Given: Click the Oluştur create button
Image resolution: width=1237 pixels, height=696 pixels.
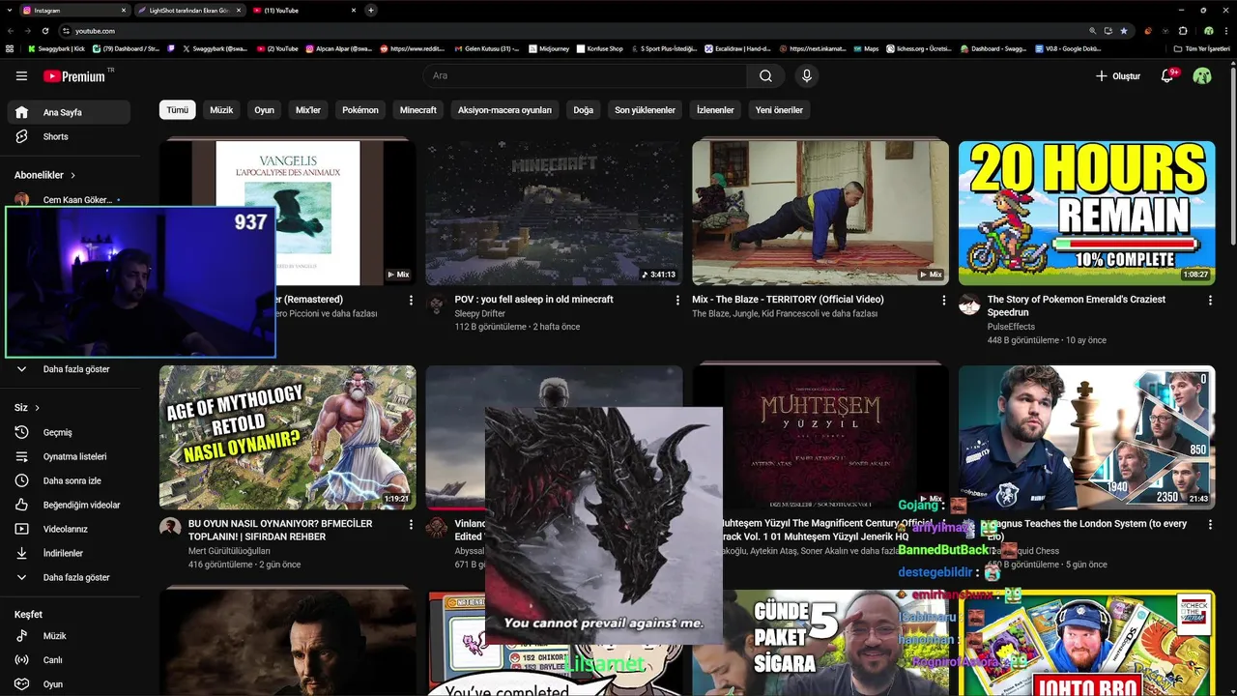Looking at the screenshot, I should pyautogui.click(x=1118, y=76).
